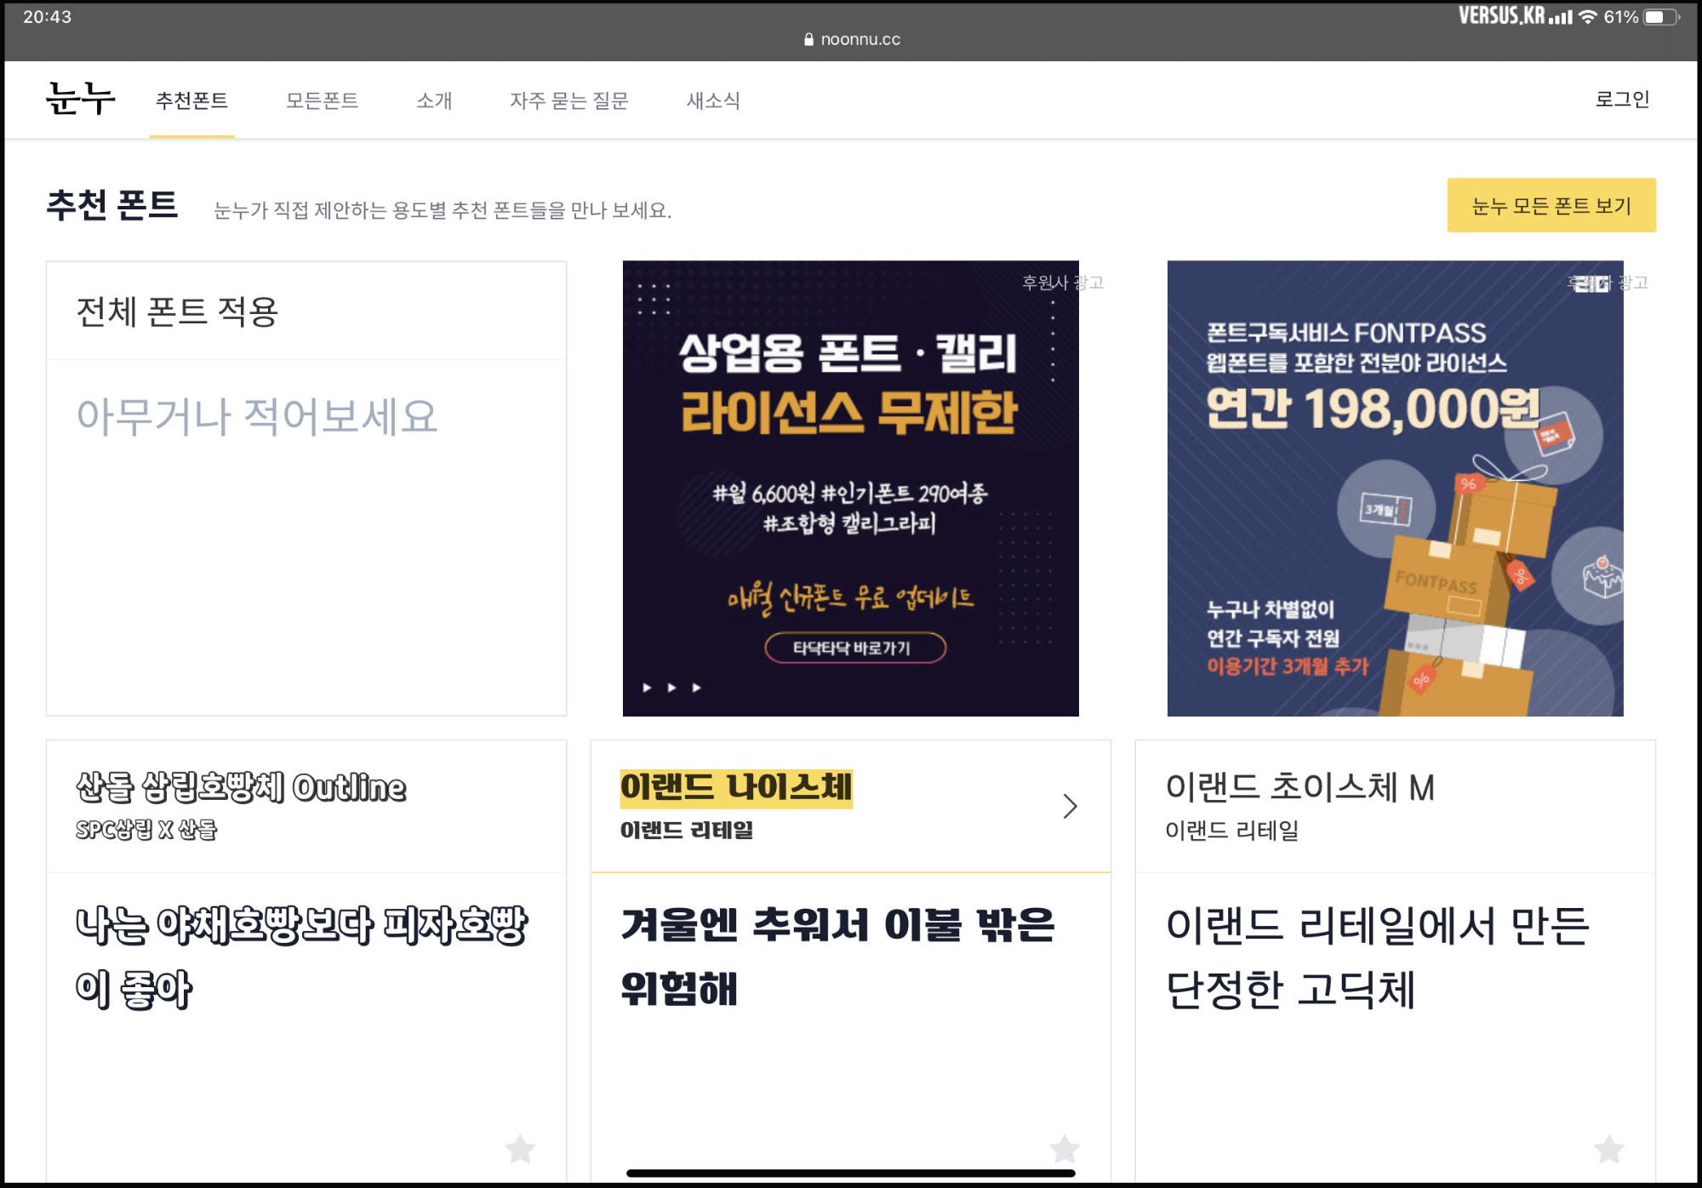Open the 추천폰트 tab
Image resolution: width=1702 pixels, height=1188 pixels.
[x=191, y=100]
